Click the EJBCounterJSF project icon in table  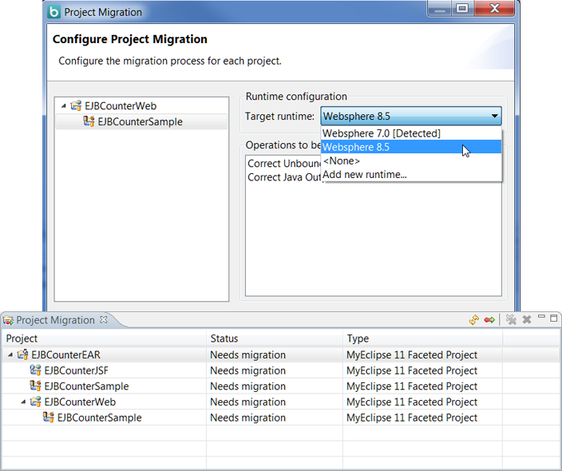click(x=35, y=370)
